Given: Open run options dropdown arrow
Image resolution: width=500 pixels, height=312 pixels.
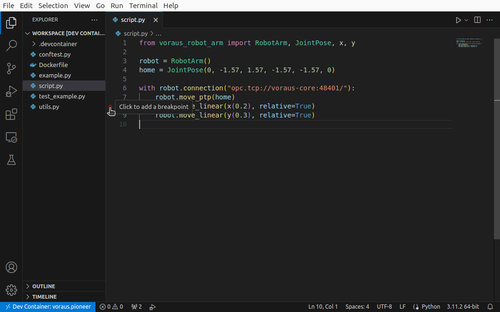Looking at the screenshot, I should tap(466, 20).
